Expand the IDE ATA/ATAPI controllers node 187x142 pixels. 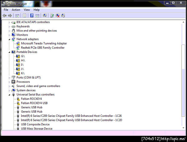(9, 22)
